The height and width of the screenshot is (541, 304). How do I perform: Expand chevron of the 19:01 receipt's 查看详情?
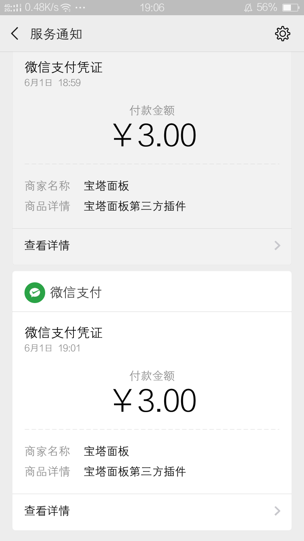(277, 511)
